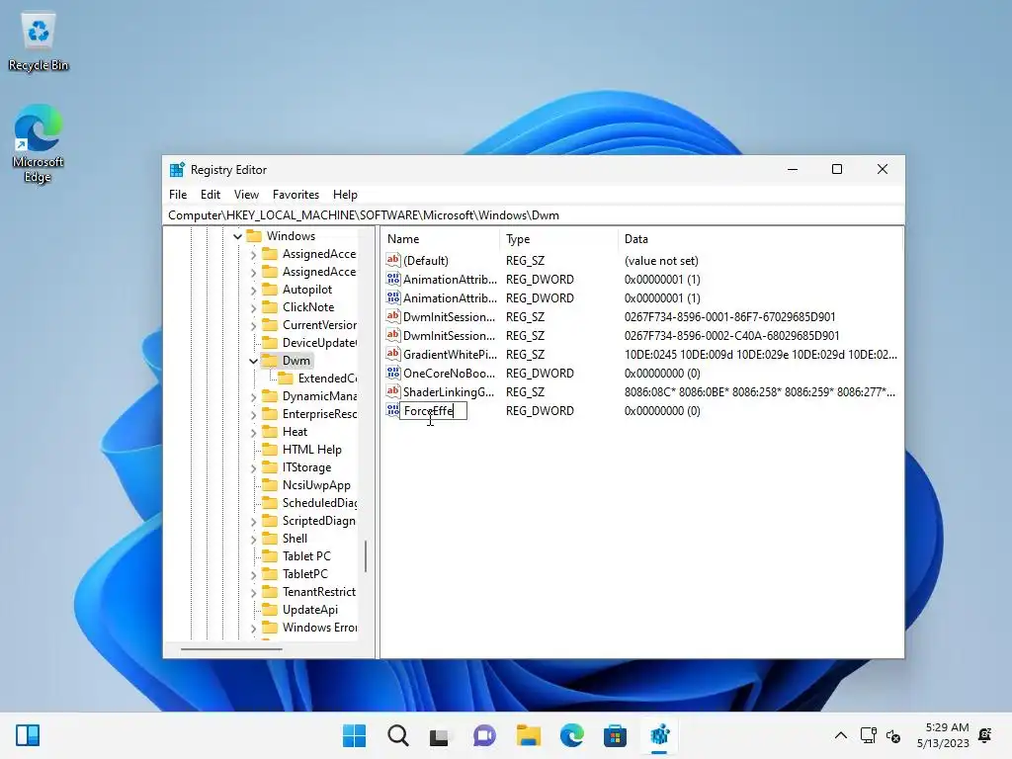The width and height of the screenshot is (1012, 759).
Task: Click the tree pane horizontal scrollbar
Action: [x=231, y=649]
